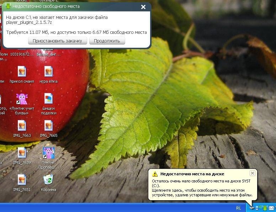Click the low disk space tray icon
276x212 pixels.
[252, 208]
